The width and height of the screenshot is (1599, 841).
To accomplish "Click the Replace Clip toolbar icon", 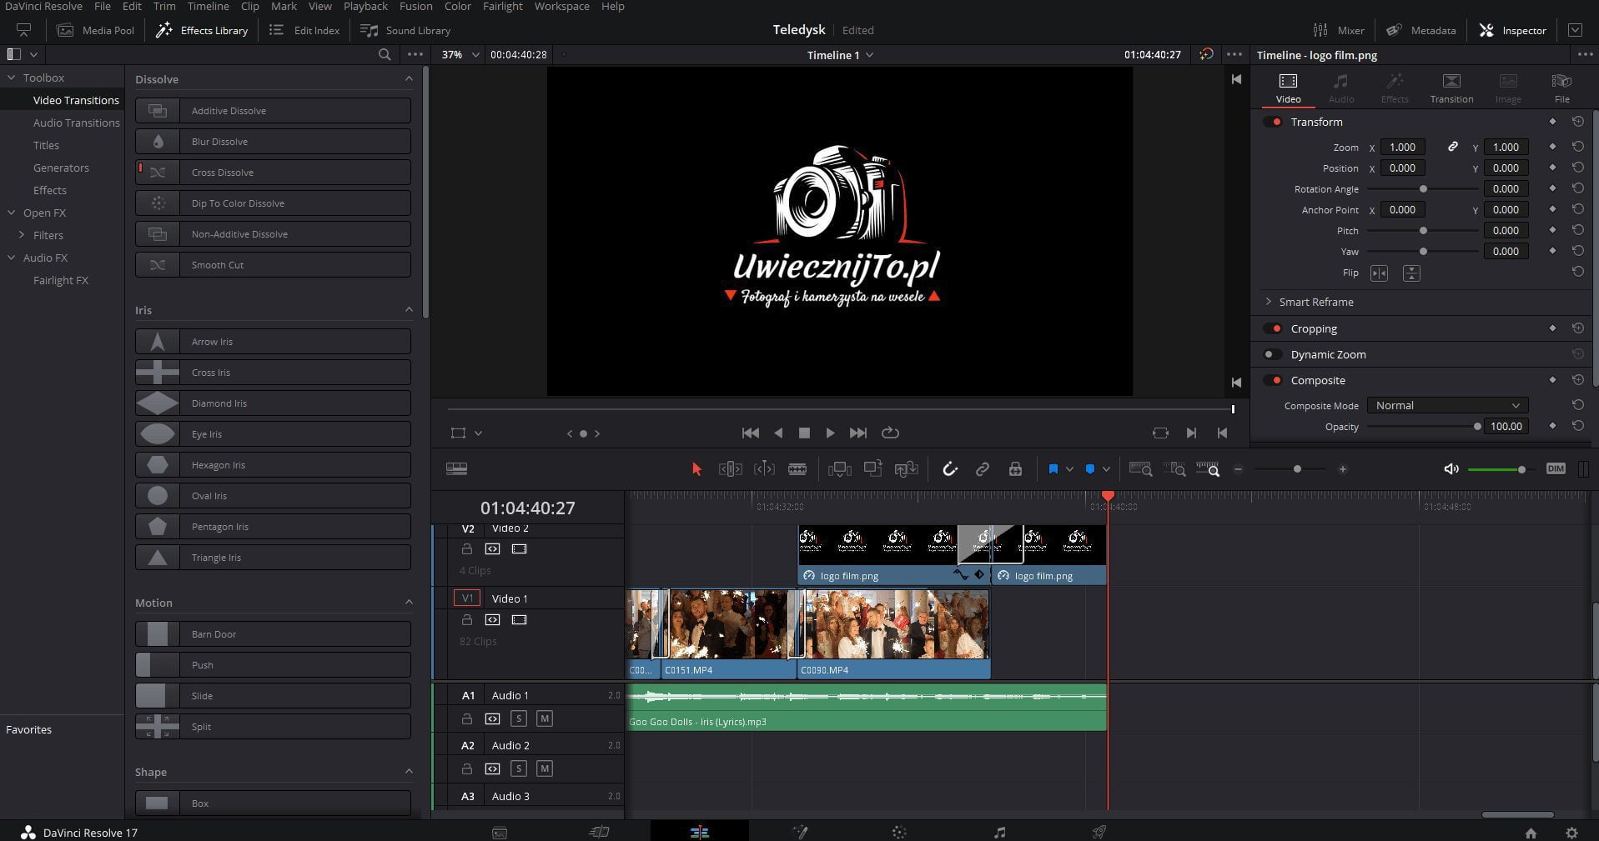I will 906,469.
